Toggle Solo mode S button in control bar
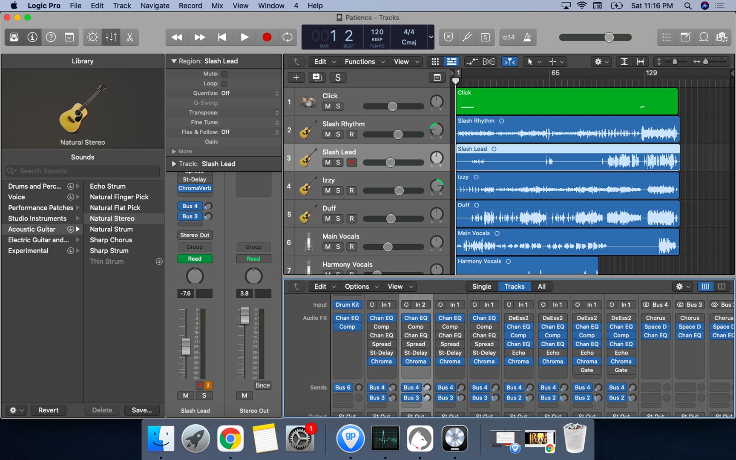The width and height of the screenshot is (736, 460). point(485,37)
